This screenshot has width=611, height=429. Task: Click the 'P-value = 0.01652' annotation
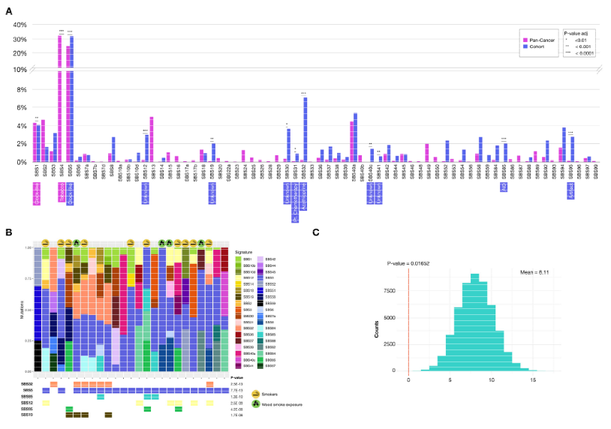[x=408, y=263]
